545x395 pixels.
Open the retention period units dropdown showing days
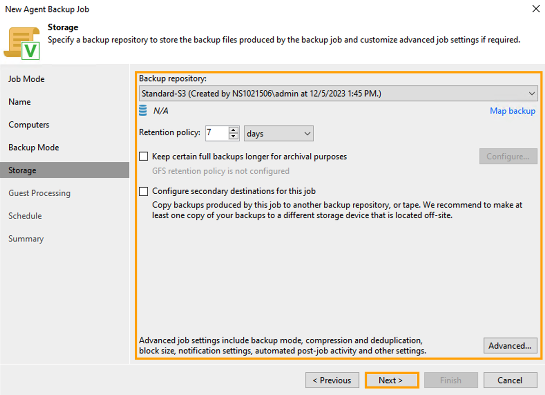(x=278, y=133)
